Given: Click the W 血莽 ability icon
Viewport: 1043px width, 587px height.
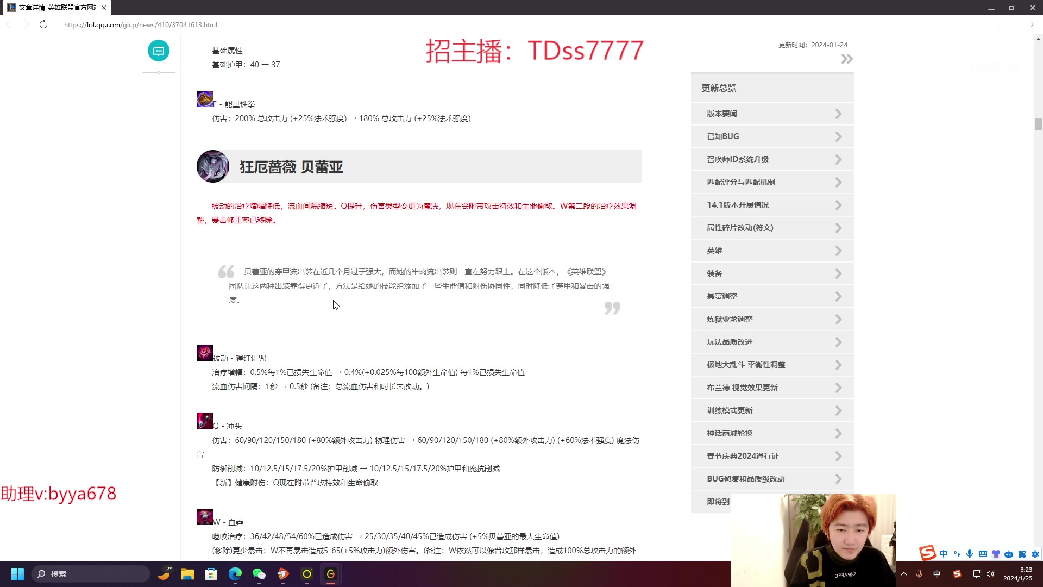Looking at the screenshot, I should pyautogui.click(x=205, y=517).
